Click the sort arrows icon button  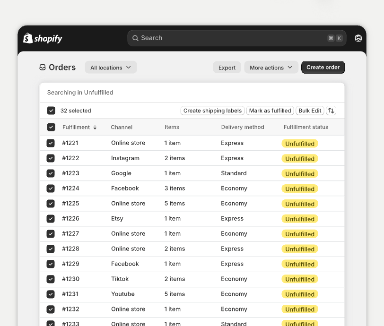pos(331,111)
